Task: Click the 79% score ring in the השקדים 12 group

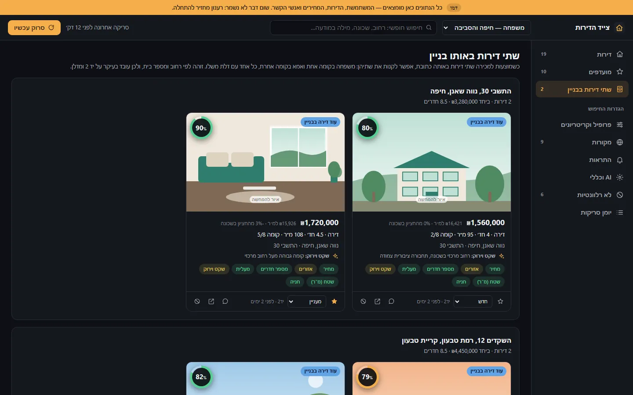Action: point(367,377)
